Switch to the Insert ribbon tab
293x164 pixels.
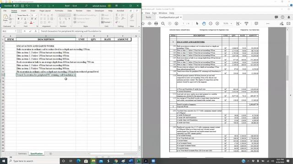(23, 11)
